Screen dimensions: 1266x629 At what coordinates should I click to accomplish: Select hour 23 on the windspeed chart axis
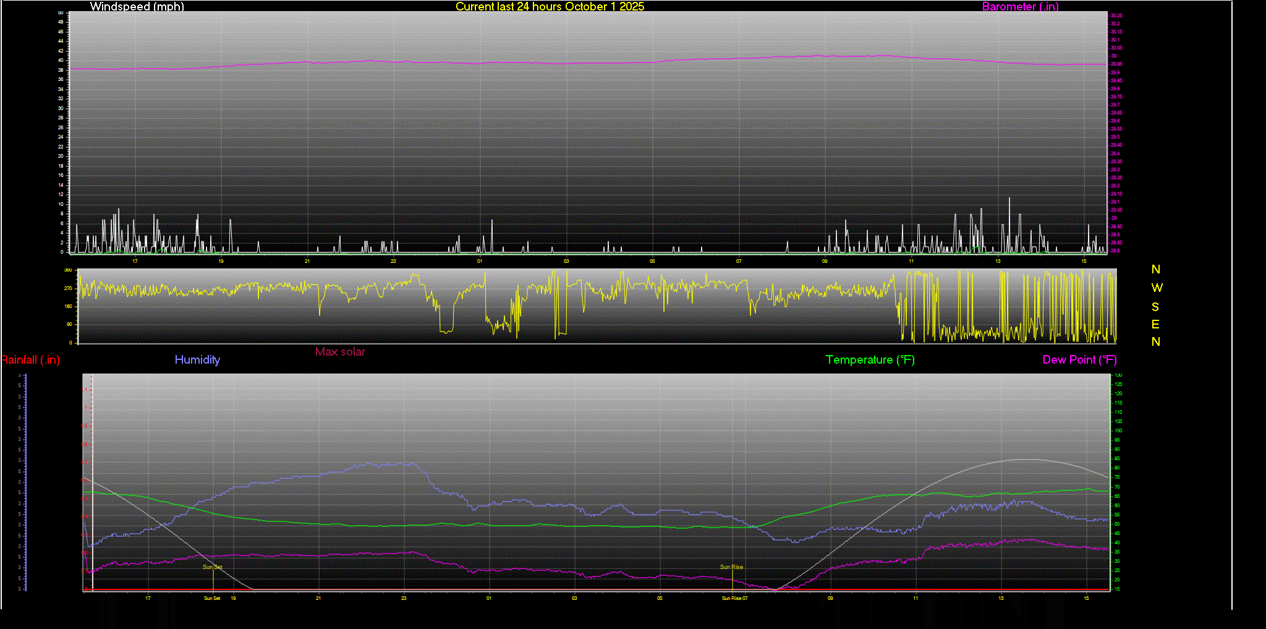(393, 262)
